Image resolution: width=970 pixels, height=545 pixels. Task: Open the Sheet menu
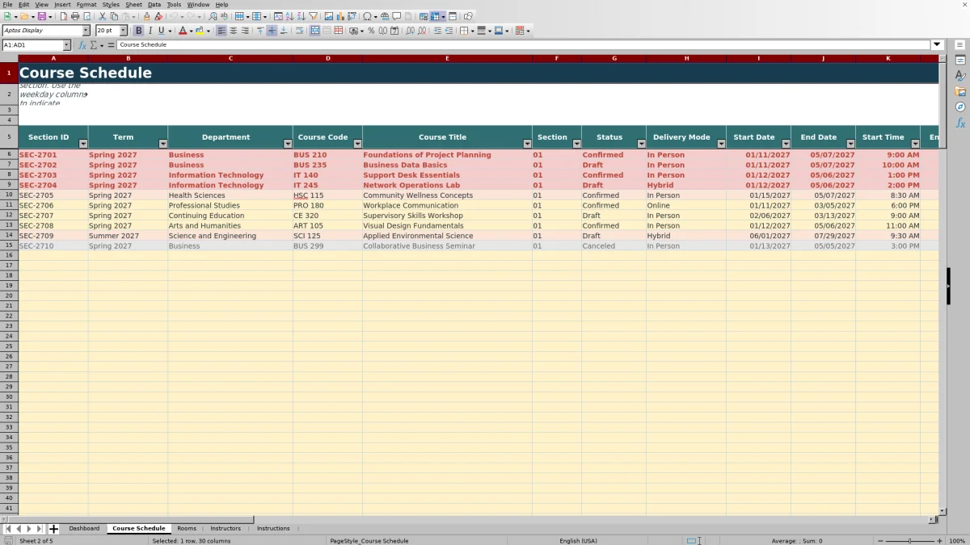tap(133, 5)
